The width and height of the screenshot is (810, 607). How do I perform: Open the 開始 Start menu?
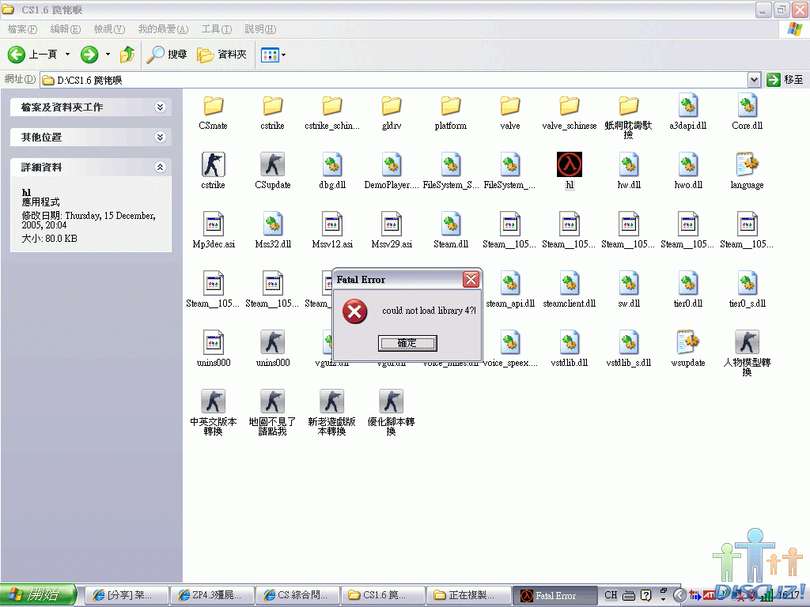(x=38, y=595)
